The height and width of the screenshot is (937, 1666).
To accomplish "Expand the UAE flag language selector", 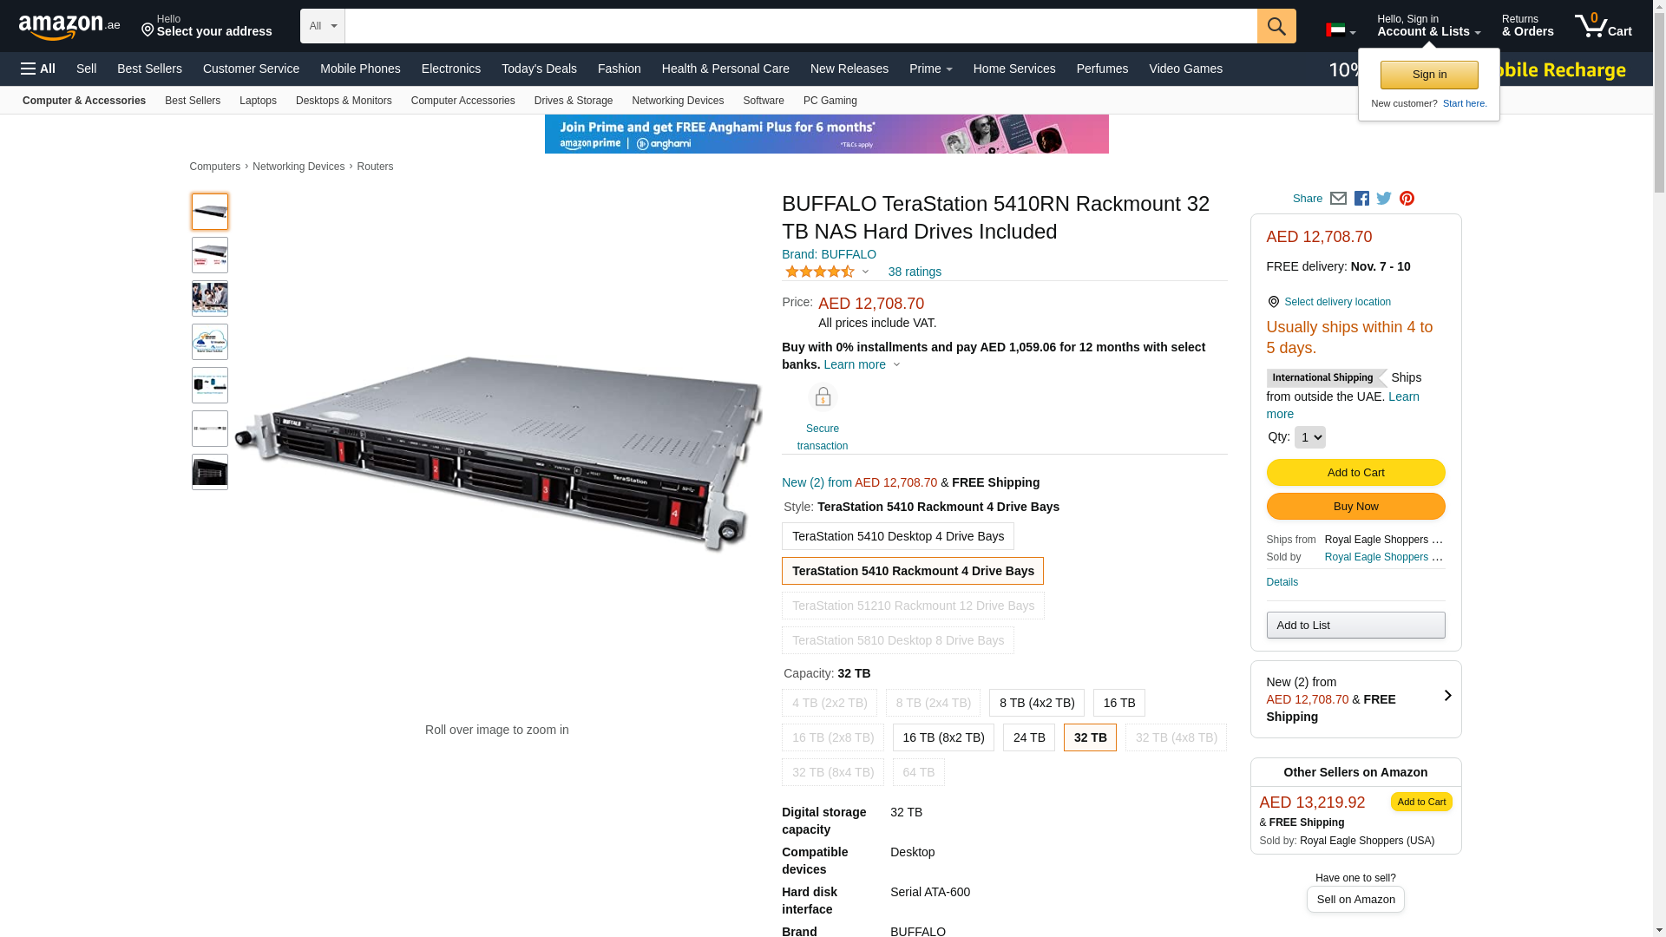I will (1340, 30).
